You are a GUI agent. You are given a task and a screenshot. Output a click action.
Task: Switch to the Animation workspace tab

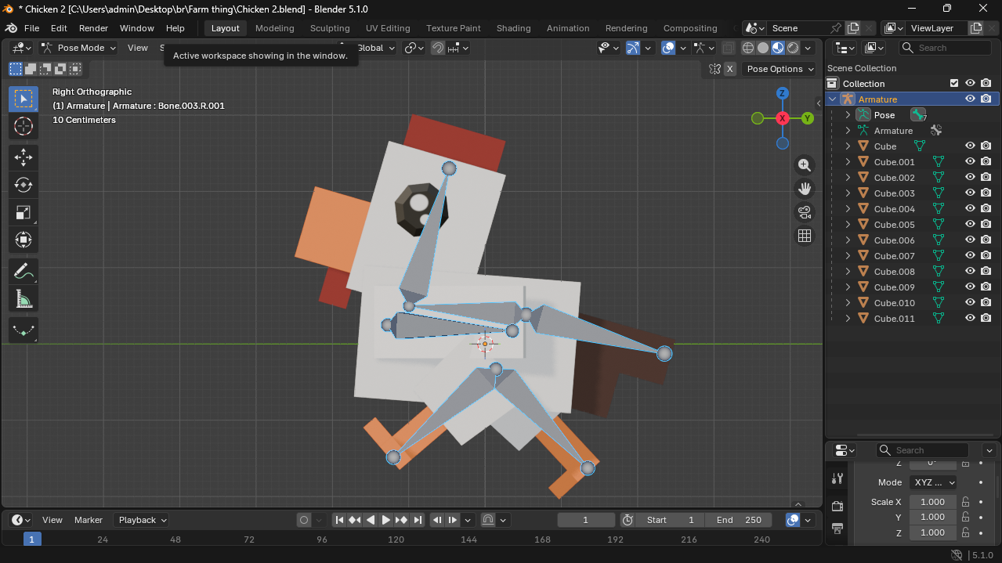click(567, 28)
